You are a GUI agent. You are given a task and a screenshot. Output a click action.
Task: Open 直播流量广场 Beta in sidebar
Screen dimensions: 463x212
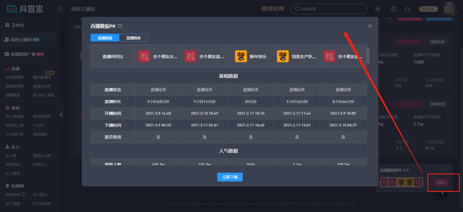(23, 54)
